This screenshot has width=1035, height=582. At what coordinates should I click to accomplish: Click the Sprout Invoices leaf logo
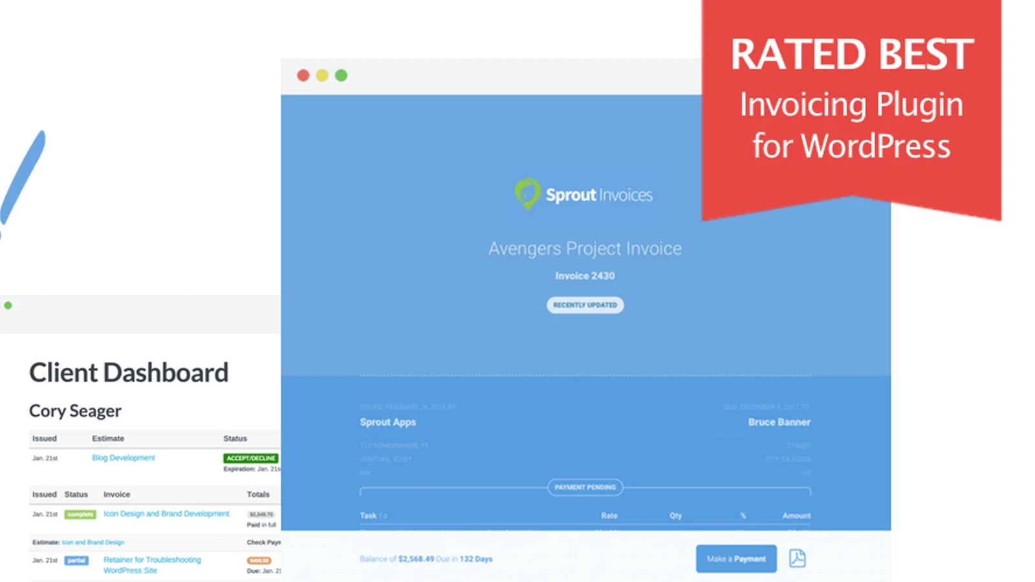(x=527, y=193)
